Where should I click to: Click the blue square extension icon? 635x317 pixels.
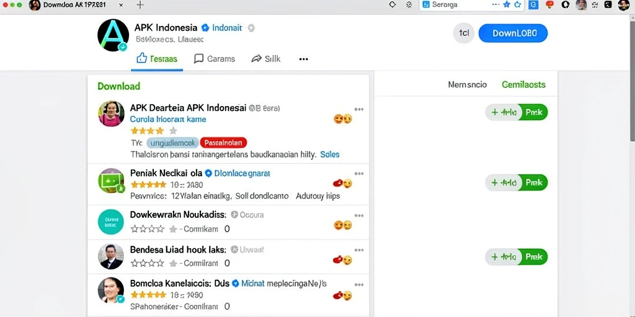click(x=534, y=5)
